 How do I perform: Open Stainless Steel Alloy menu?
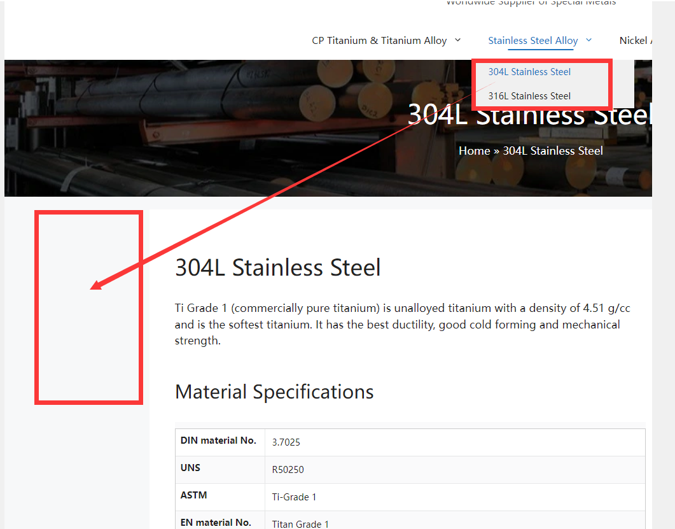[532, 41]
